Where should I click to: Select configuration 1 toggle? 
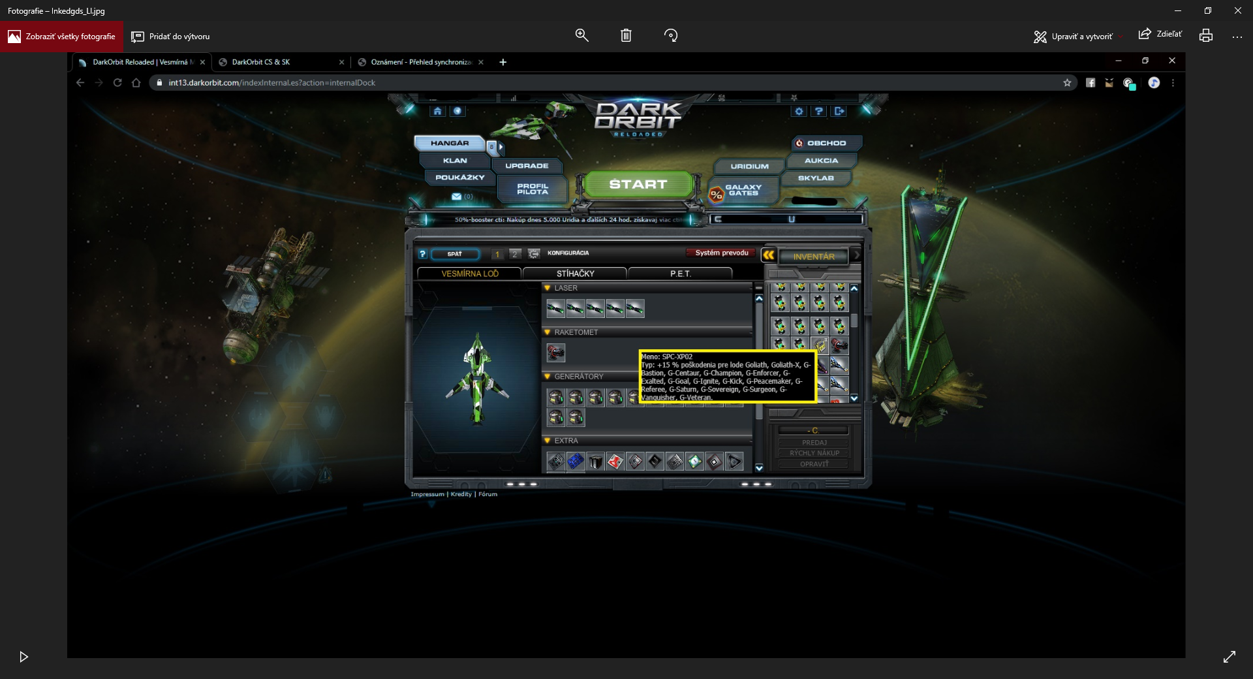[x=497, y=254]
